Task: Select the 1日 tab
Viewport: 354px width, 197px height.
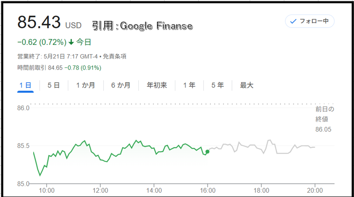Action: (x=25, y=85)
